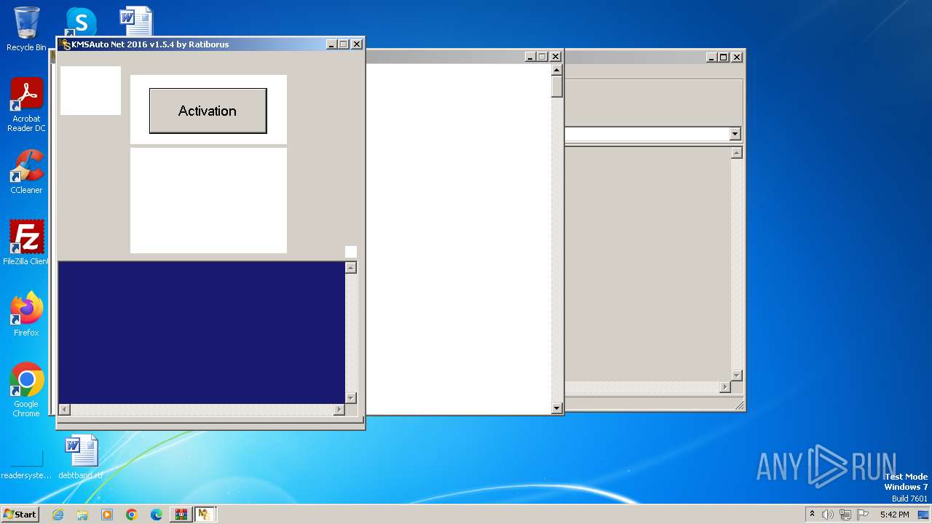The width and height of the screenshot is (932, 524).
Task: Open the combo box dropdown in rightmost window
Action: pos(735,134)
